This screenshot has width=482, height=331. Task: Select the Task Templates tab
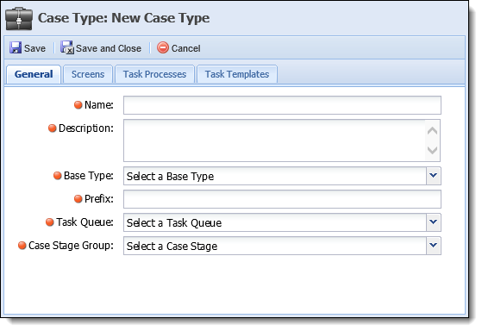(x=237, y=74)
